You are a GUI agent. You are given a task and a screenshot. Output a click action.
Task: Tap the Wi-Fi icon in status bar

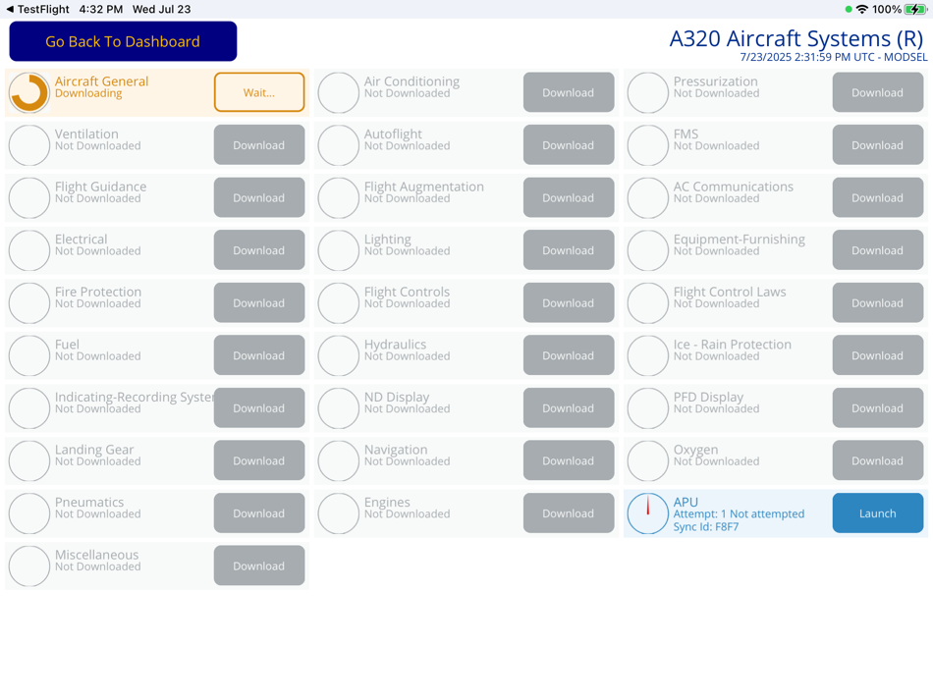tap(861, 9)
